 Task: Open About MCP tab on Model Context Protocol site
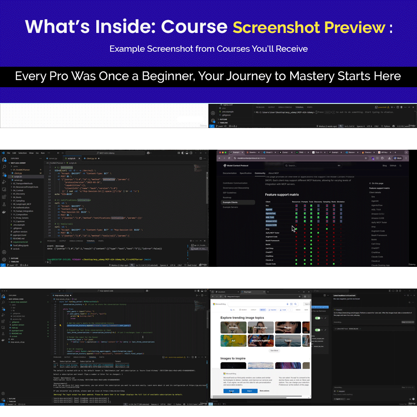point(274,173)
